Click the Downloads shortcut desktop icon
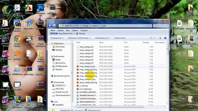The width and height of the screenshot is (198, 111). [x=5, y=25]
